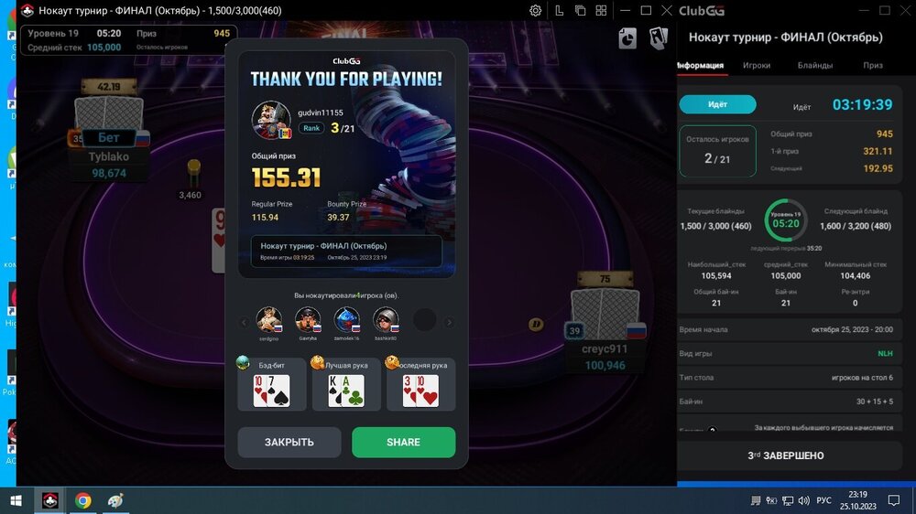Switch to the Игроки tab

tap(757, 65)
